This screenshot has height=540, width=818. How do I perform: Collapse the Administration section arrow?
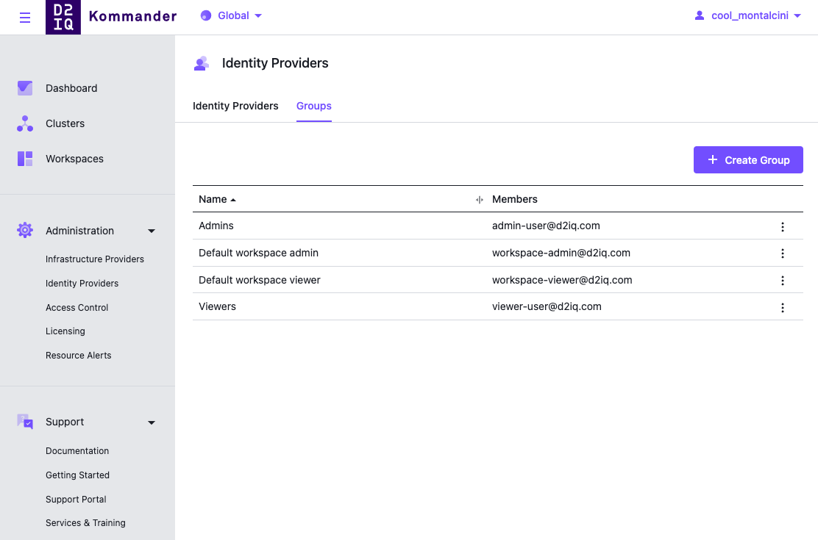[152, 231]
